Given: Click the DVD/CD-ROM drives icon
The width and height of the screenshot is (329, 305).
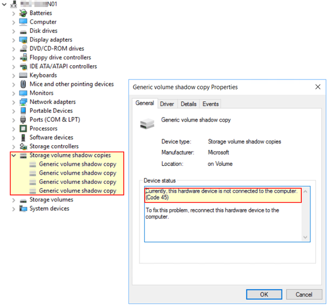Looking at the screenshot, I should [23, 48].
